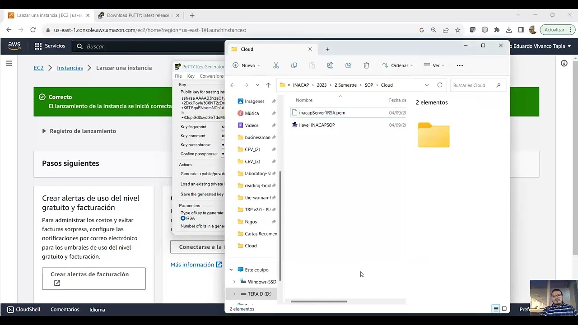Open the Pagos folder in sidebar
This screenshot has height=325, width=578.
251,222
